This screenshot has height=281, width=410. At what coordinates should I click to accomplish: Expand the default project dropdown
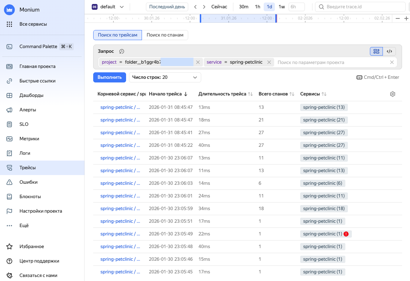[121, 7]
